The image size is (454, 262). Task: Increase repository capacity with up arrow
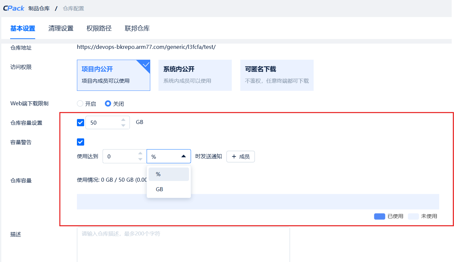click(123, 120)
